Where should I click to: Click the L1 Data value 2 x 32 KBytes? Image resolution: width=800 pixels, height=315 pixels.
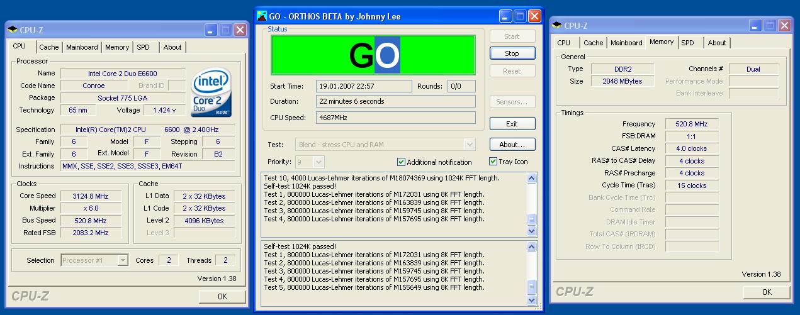point(204,196)
